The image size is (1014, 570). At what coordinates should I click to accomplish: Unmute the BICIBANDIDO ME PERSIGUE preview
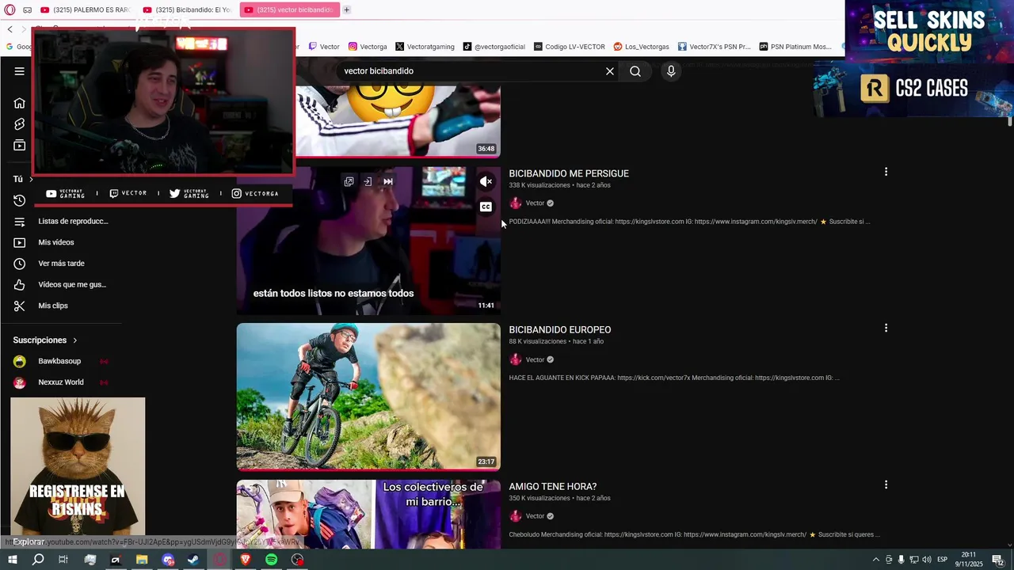[486, 181]
